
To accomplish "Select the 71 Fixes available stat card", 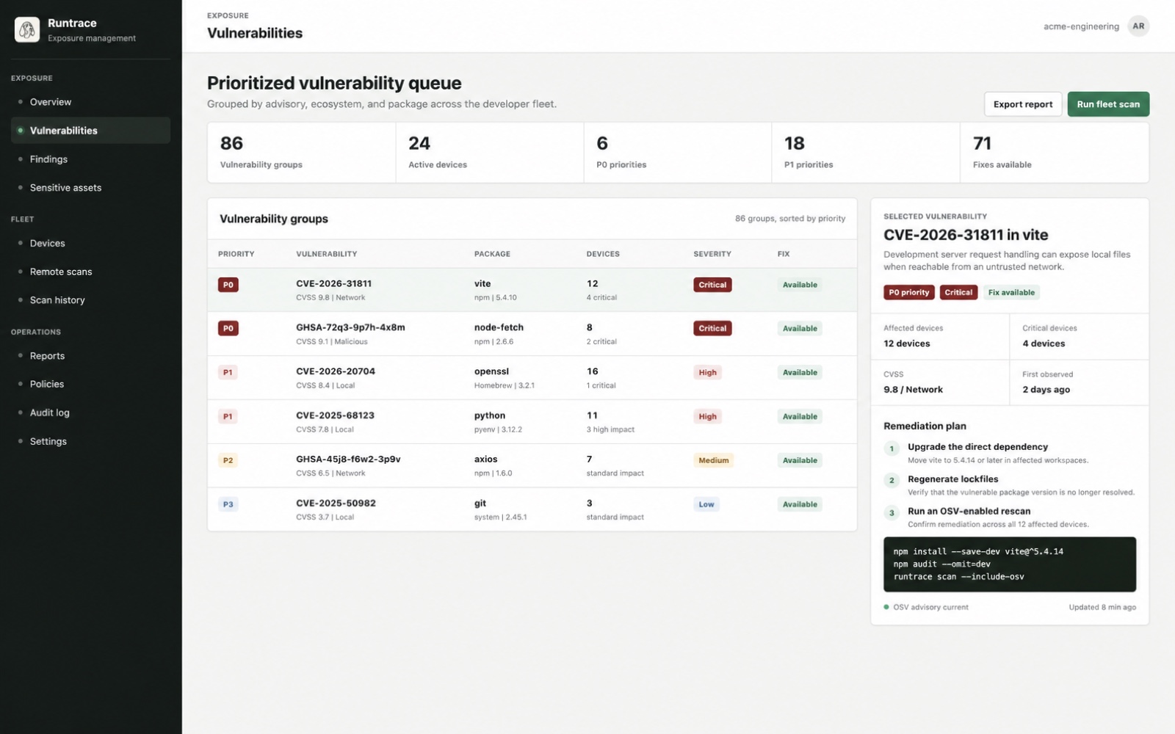I will [x=1055, y=153].
